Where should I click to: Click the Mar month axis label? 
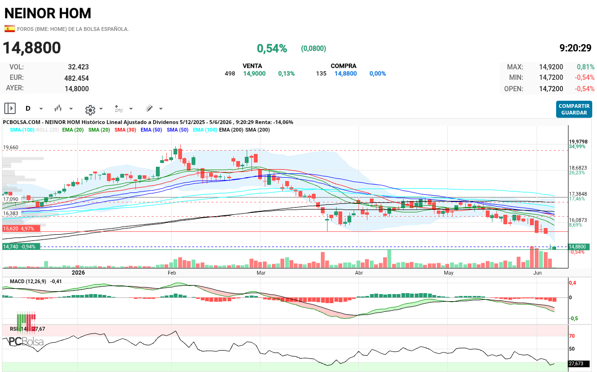(x=260, y=273)
